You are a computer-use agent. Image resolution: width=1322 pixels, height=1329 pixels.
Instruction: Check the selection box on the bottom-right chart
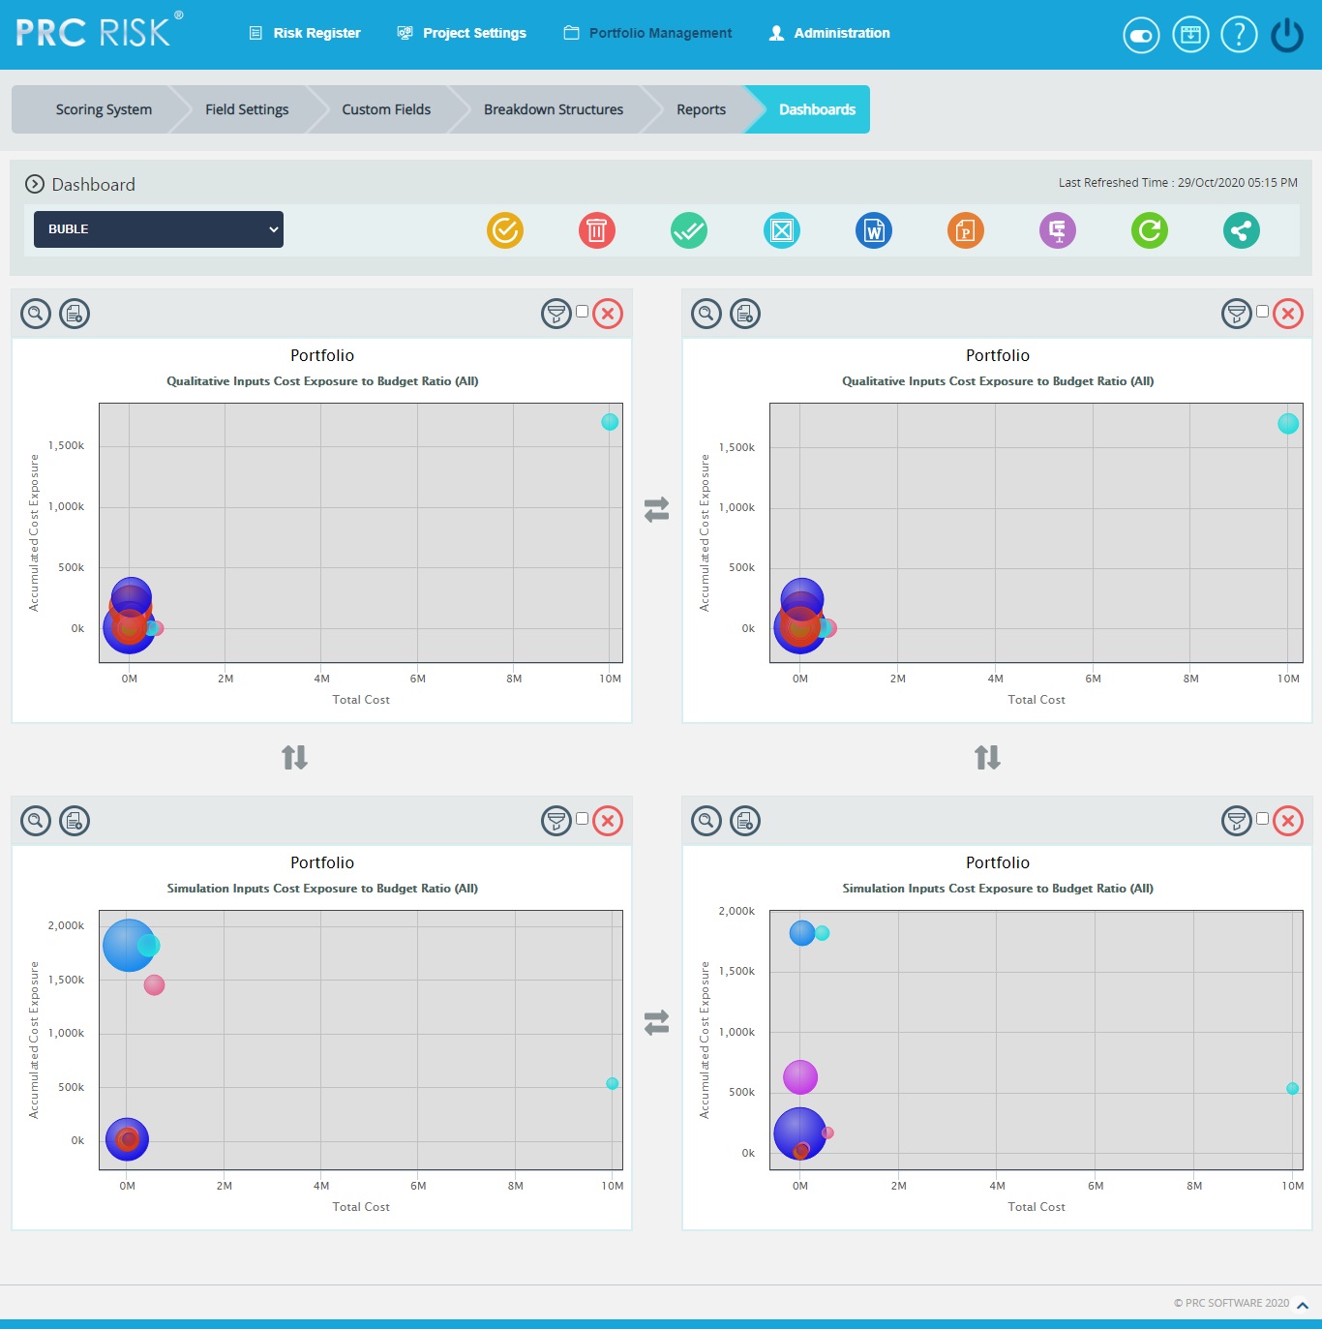click(1262, 818)
